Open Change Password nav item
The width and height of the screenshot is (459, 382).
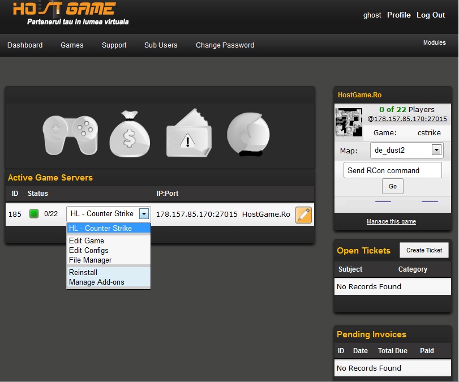(x=225, y=45)
